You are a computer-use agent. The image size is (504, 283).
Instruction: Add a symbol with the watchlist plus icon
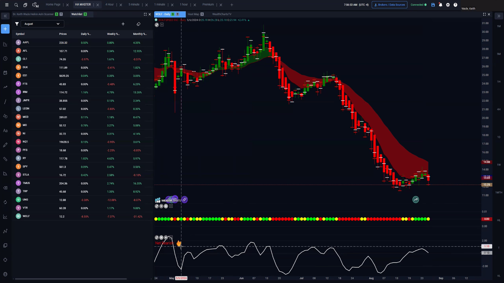tap(123, 24)
